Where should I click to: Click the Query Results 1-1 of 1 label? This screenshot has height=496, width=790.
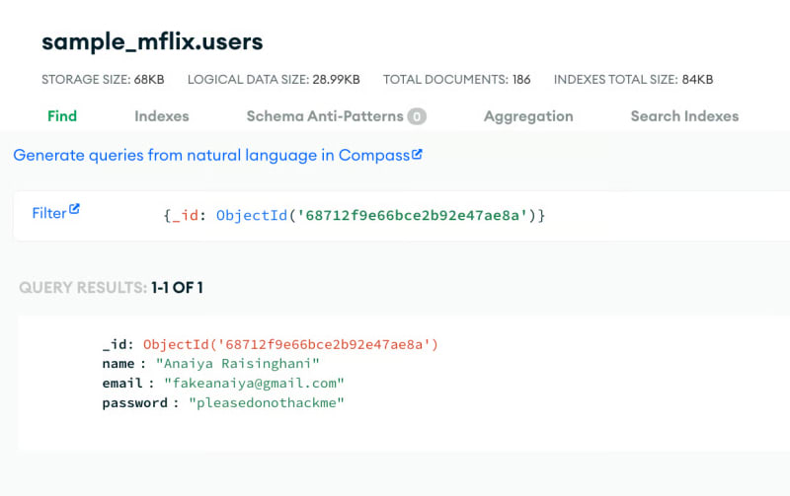pyautogui.click(x=111, y=288)
